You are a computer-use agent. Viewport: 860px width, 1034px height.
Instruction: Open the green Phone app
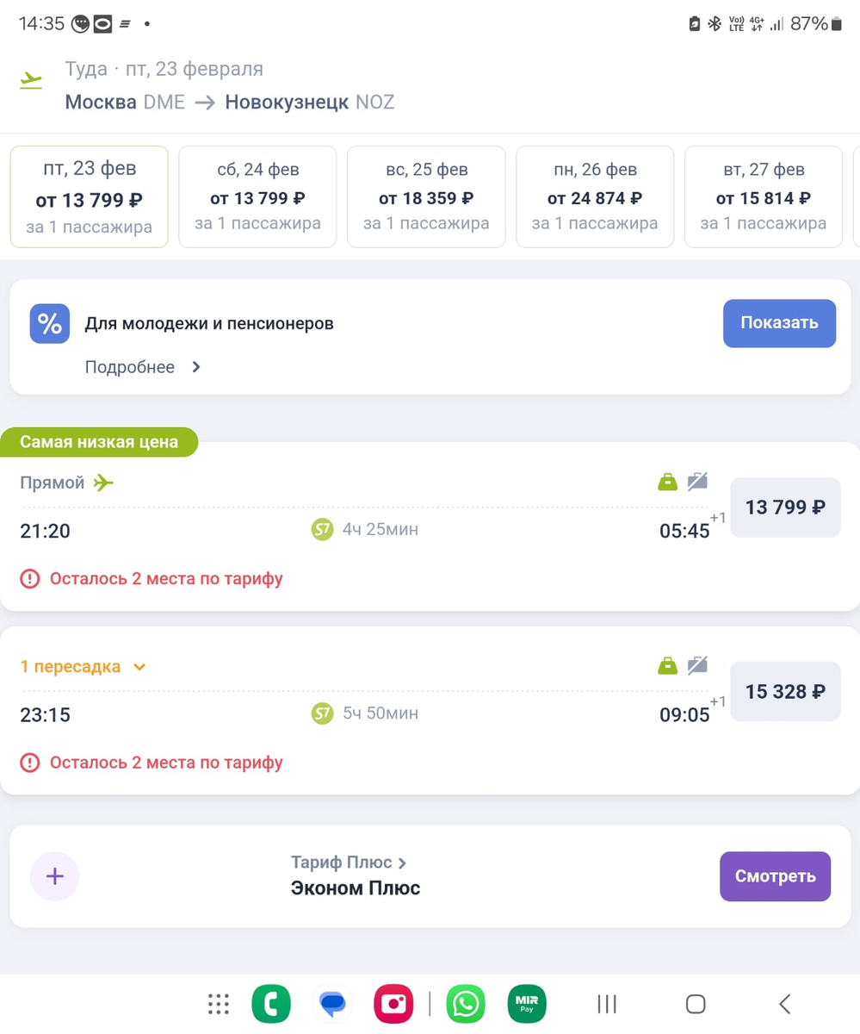(x=271, y=1004)
